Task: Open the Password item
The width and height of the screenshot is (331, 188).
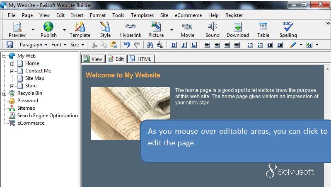Action: (28, 101)
